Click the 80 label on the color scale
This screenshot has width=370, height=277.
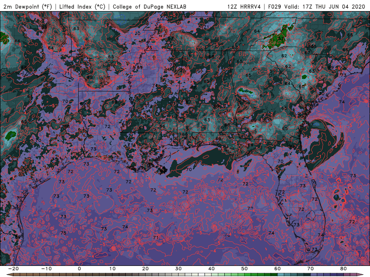tap(344, 269)
